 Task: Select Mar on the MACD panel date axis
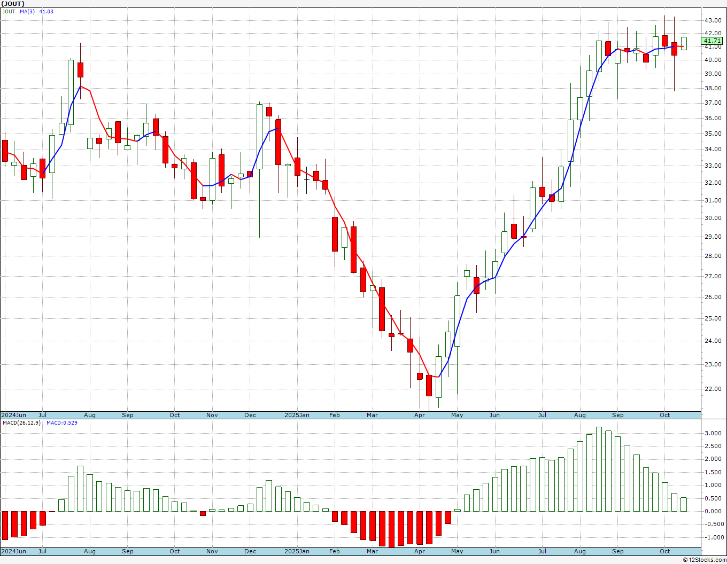(372, 551)
